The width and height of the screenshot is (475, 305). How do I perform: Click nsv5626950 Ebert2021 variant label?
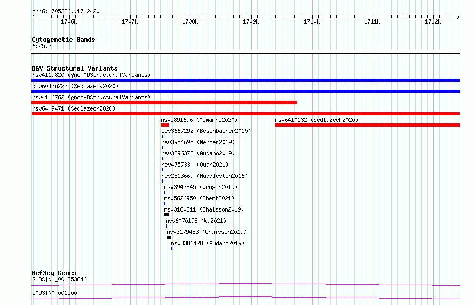(x=199, y=198)
